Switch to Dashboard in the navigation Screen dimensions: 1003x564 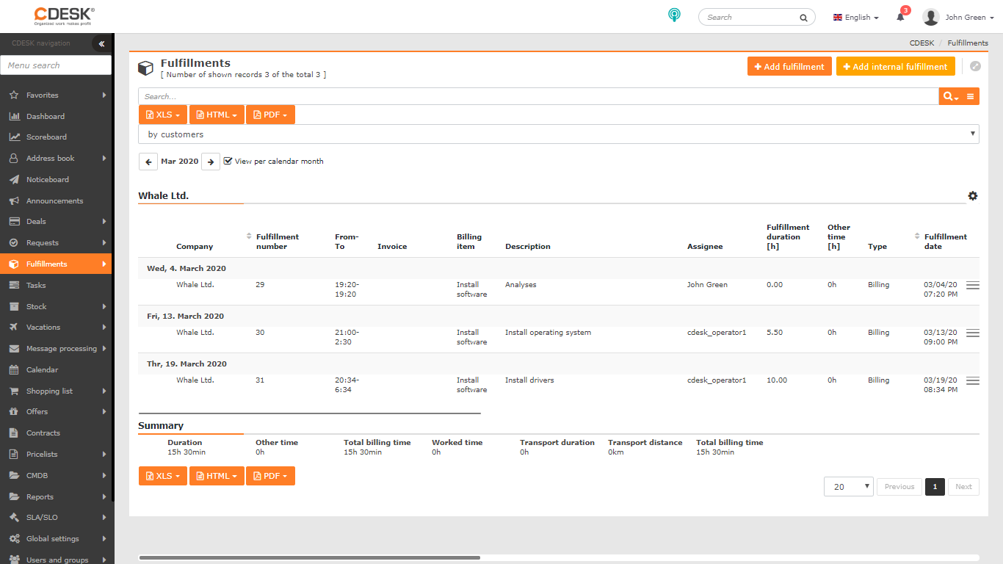(44, 115)
